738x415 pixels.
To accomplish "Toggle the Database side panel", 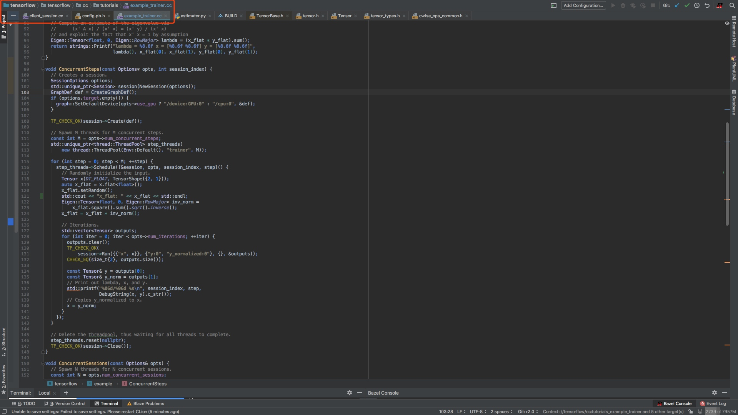I will (x=734, y=102).
